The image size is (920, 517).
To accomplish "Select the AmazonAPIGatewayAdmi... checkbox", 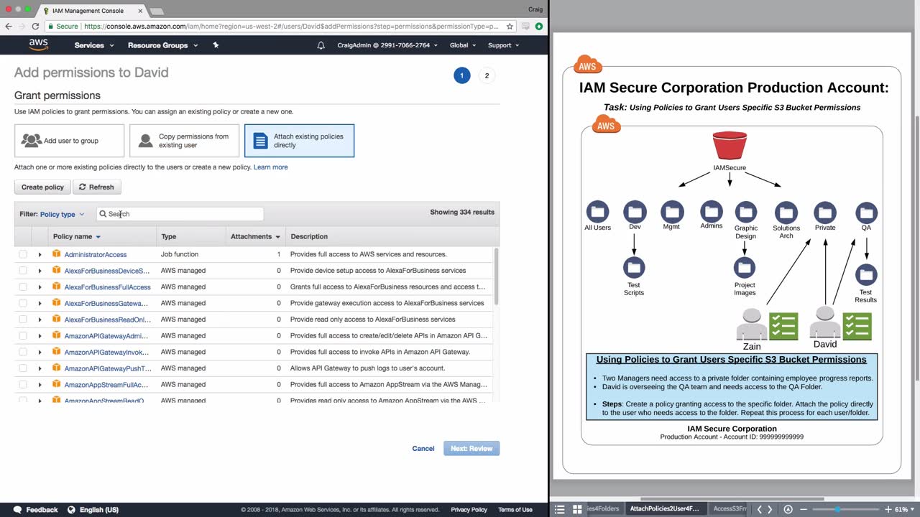I will click(x=23, y=335).
